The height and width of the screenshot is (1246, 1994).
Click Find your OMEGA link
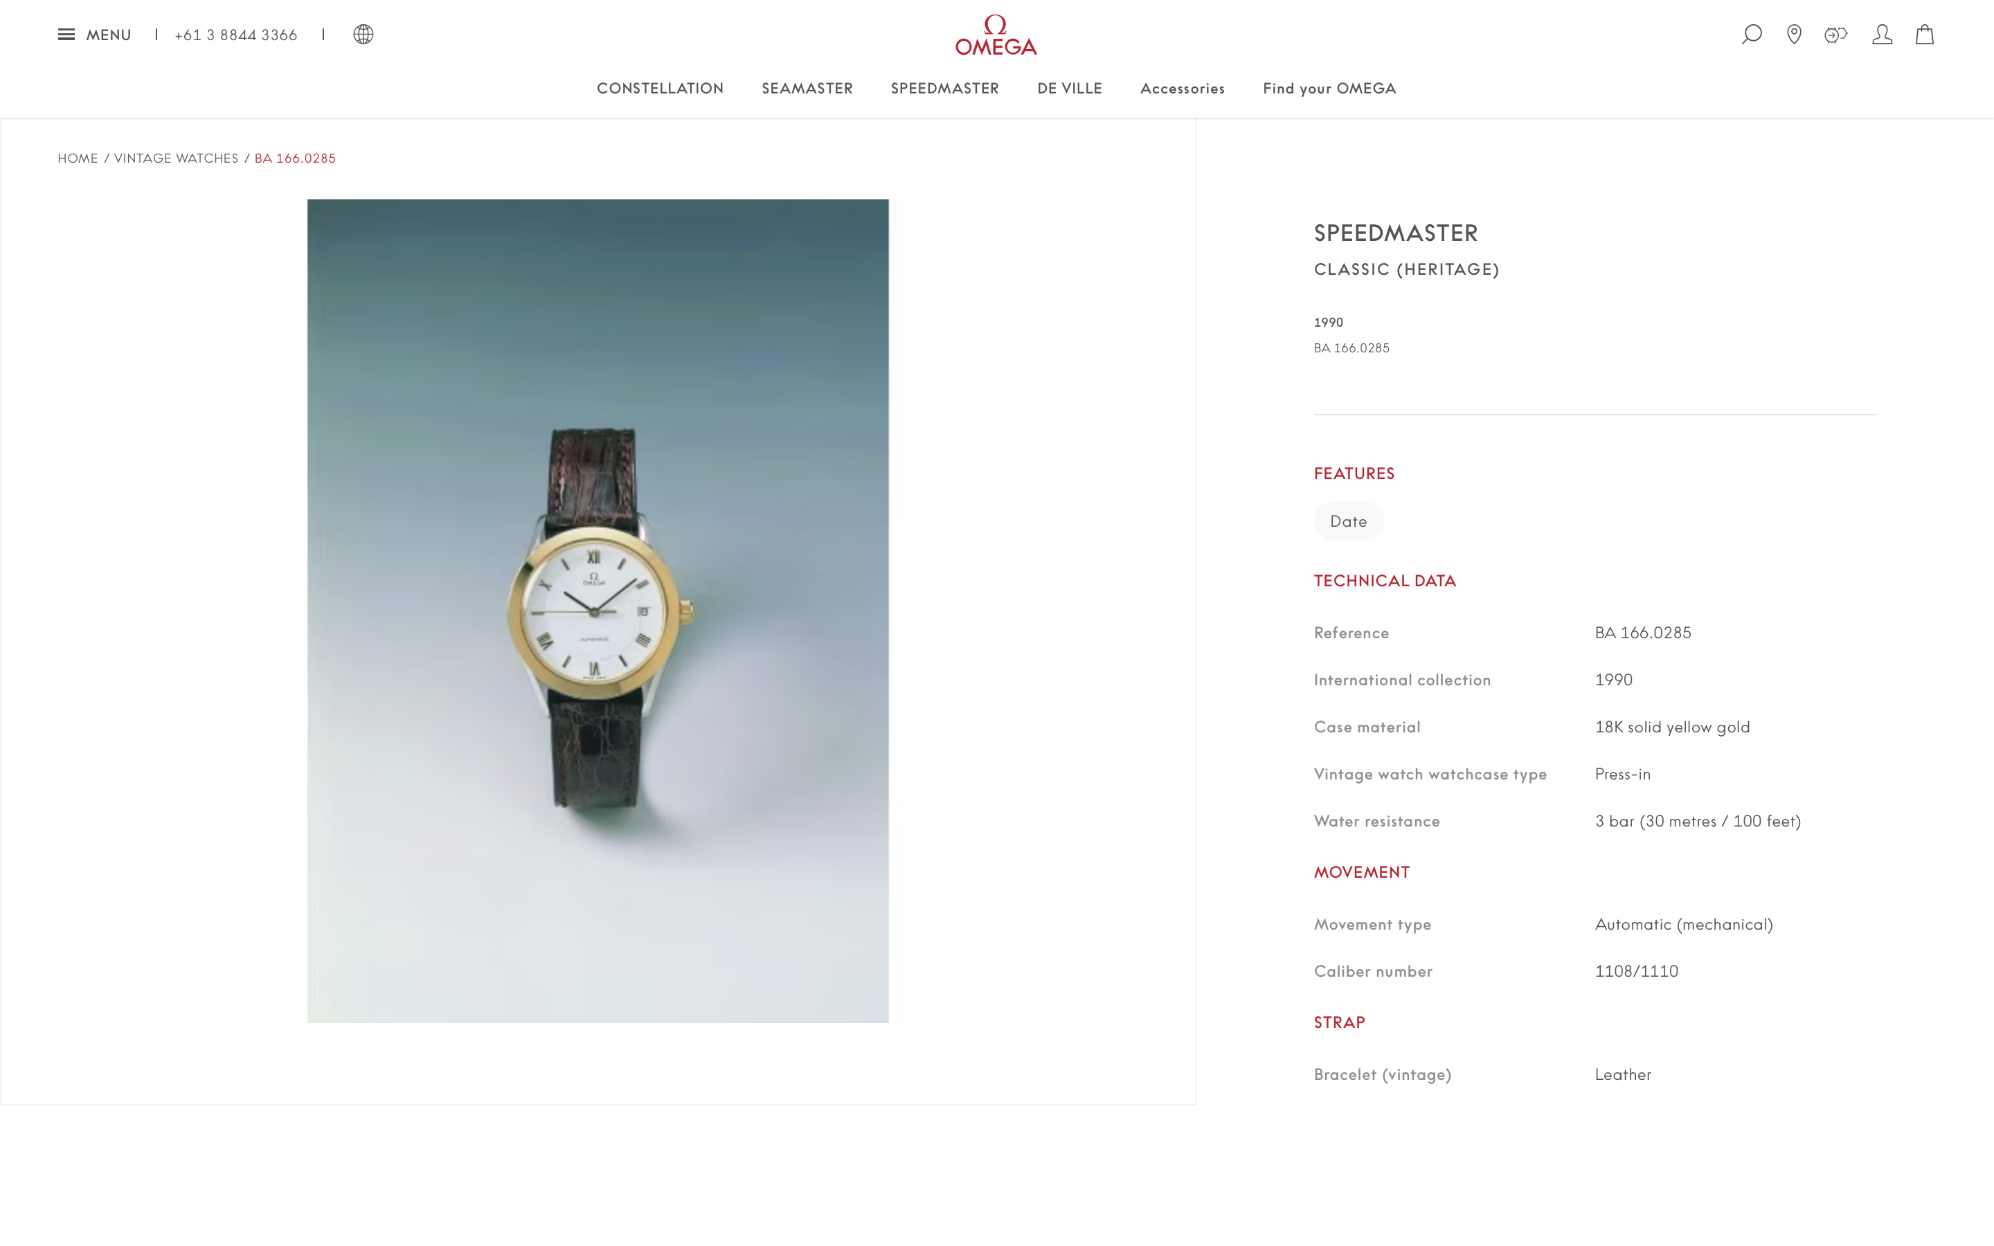1329,88
